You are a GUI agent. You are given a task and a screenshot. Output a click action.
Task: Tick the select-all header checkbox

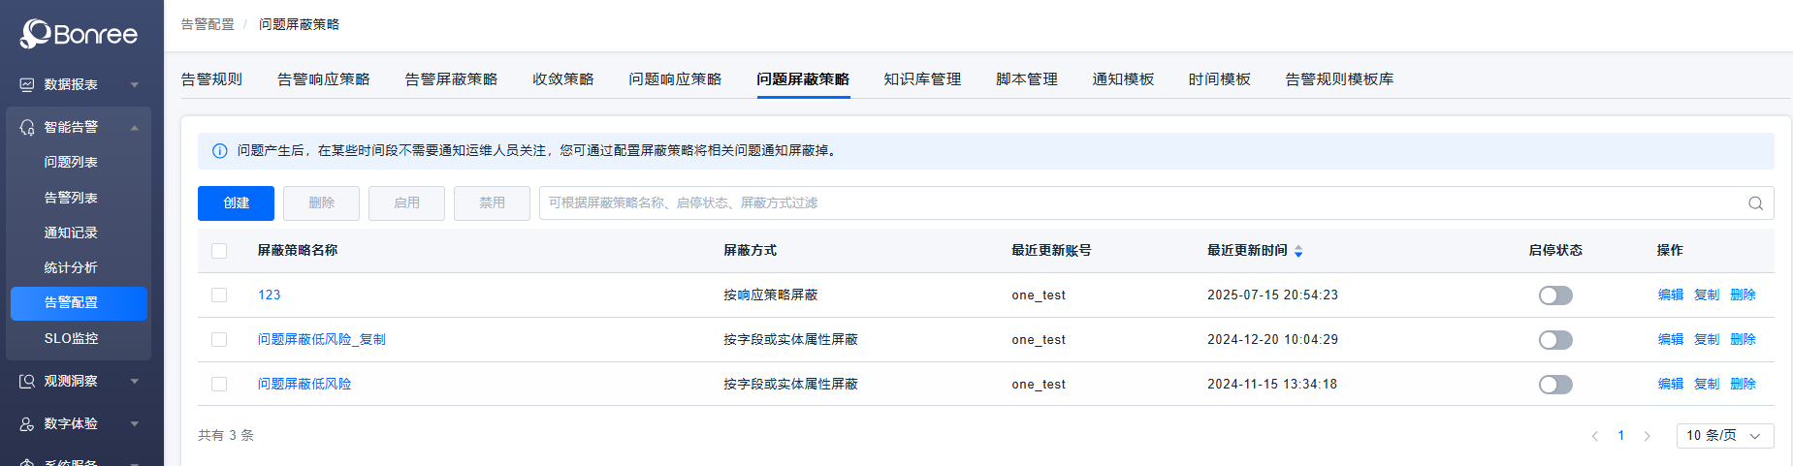219,251
